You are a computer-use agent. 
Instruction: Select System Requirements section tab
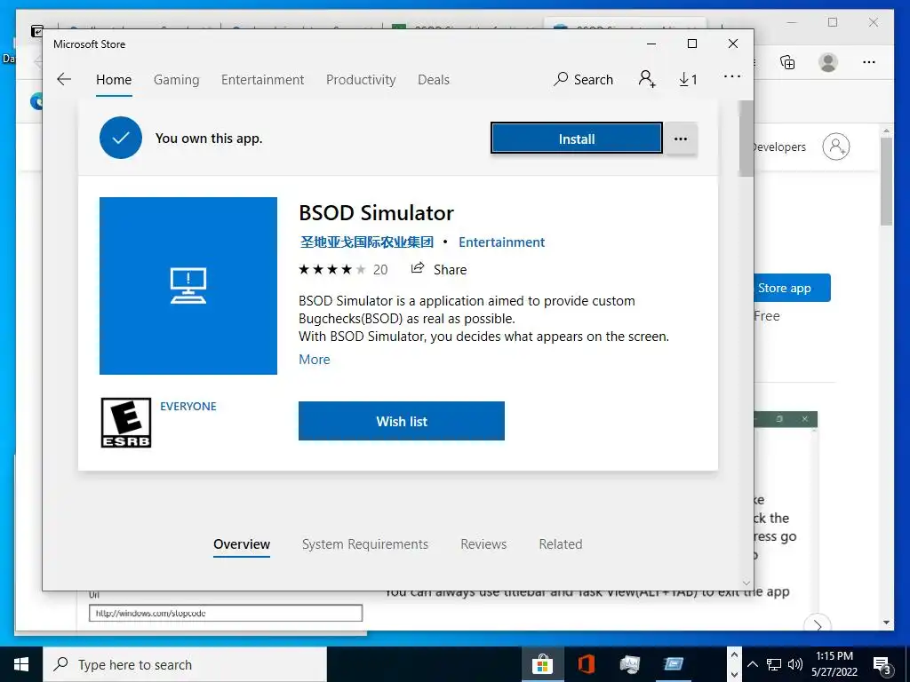(365, 544)
